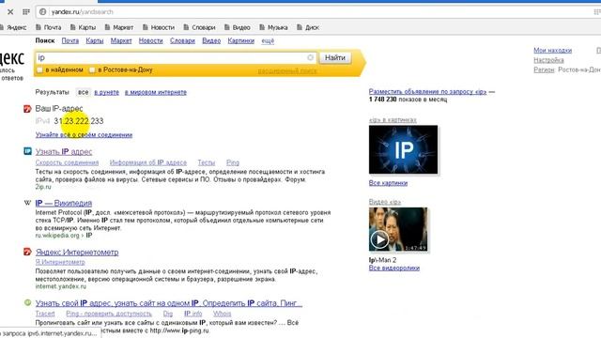Open the 'Все видеоролики' link
This screenshot has width=601, height=338.
click(x=394, y=268)
